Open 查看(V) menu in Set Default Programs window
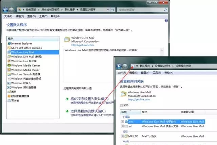Screen dimensions: 217x145 tap(32, 16)
